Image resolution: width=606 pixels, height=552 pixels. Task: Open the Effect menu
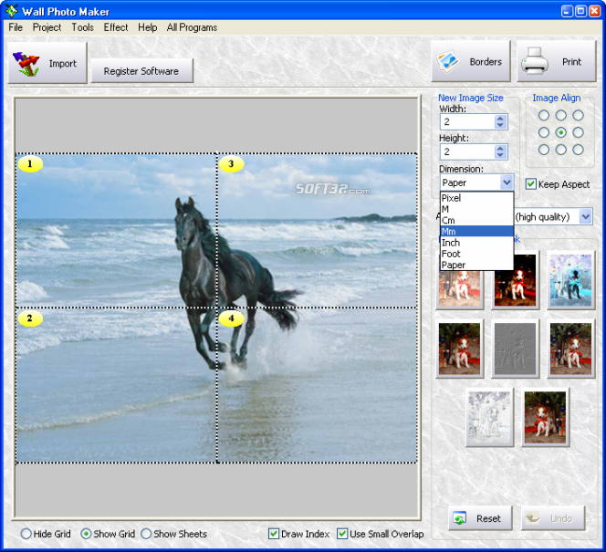[116, 27]
